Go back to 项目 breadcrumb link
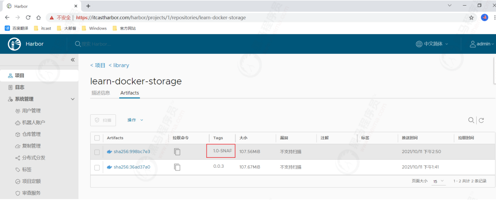The width and height of the screenshot is (496, 200). click(98, 65)
